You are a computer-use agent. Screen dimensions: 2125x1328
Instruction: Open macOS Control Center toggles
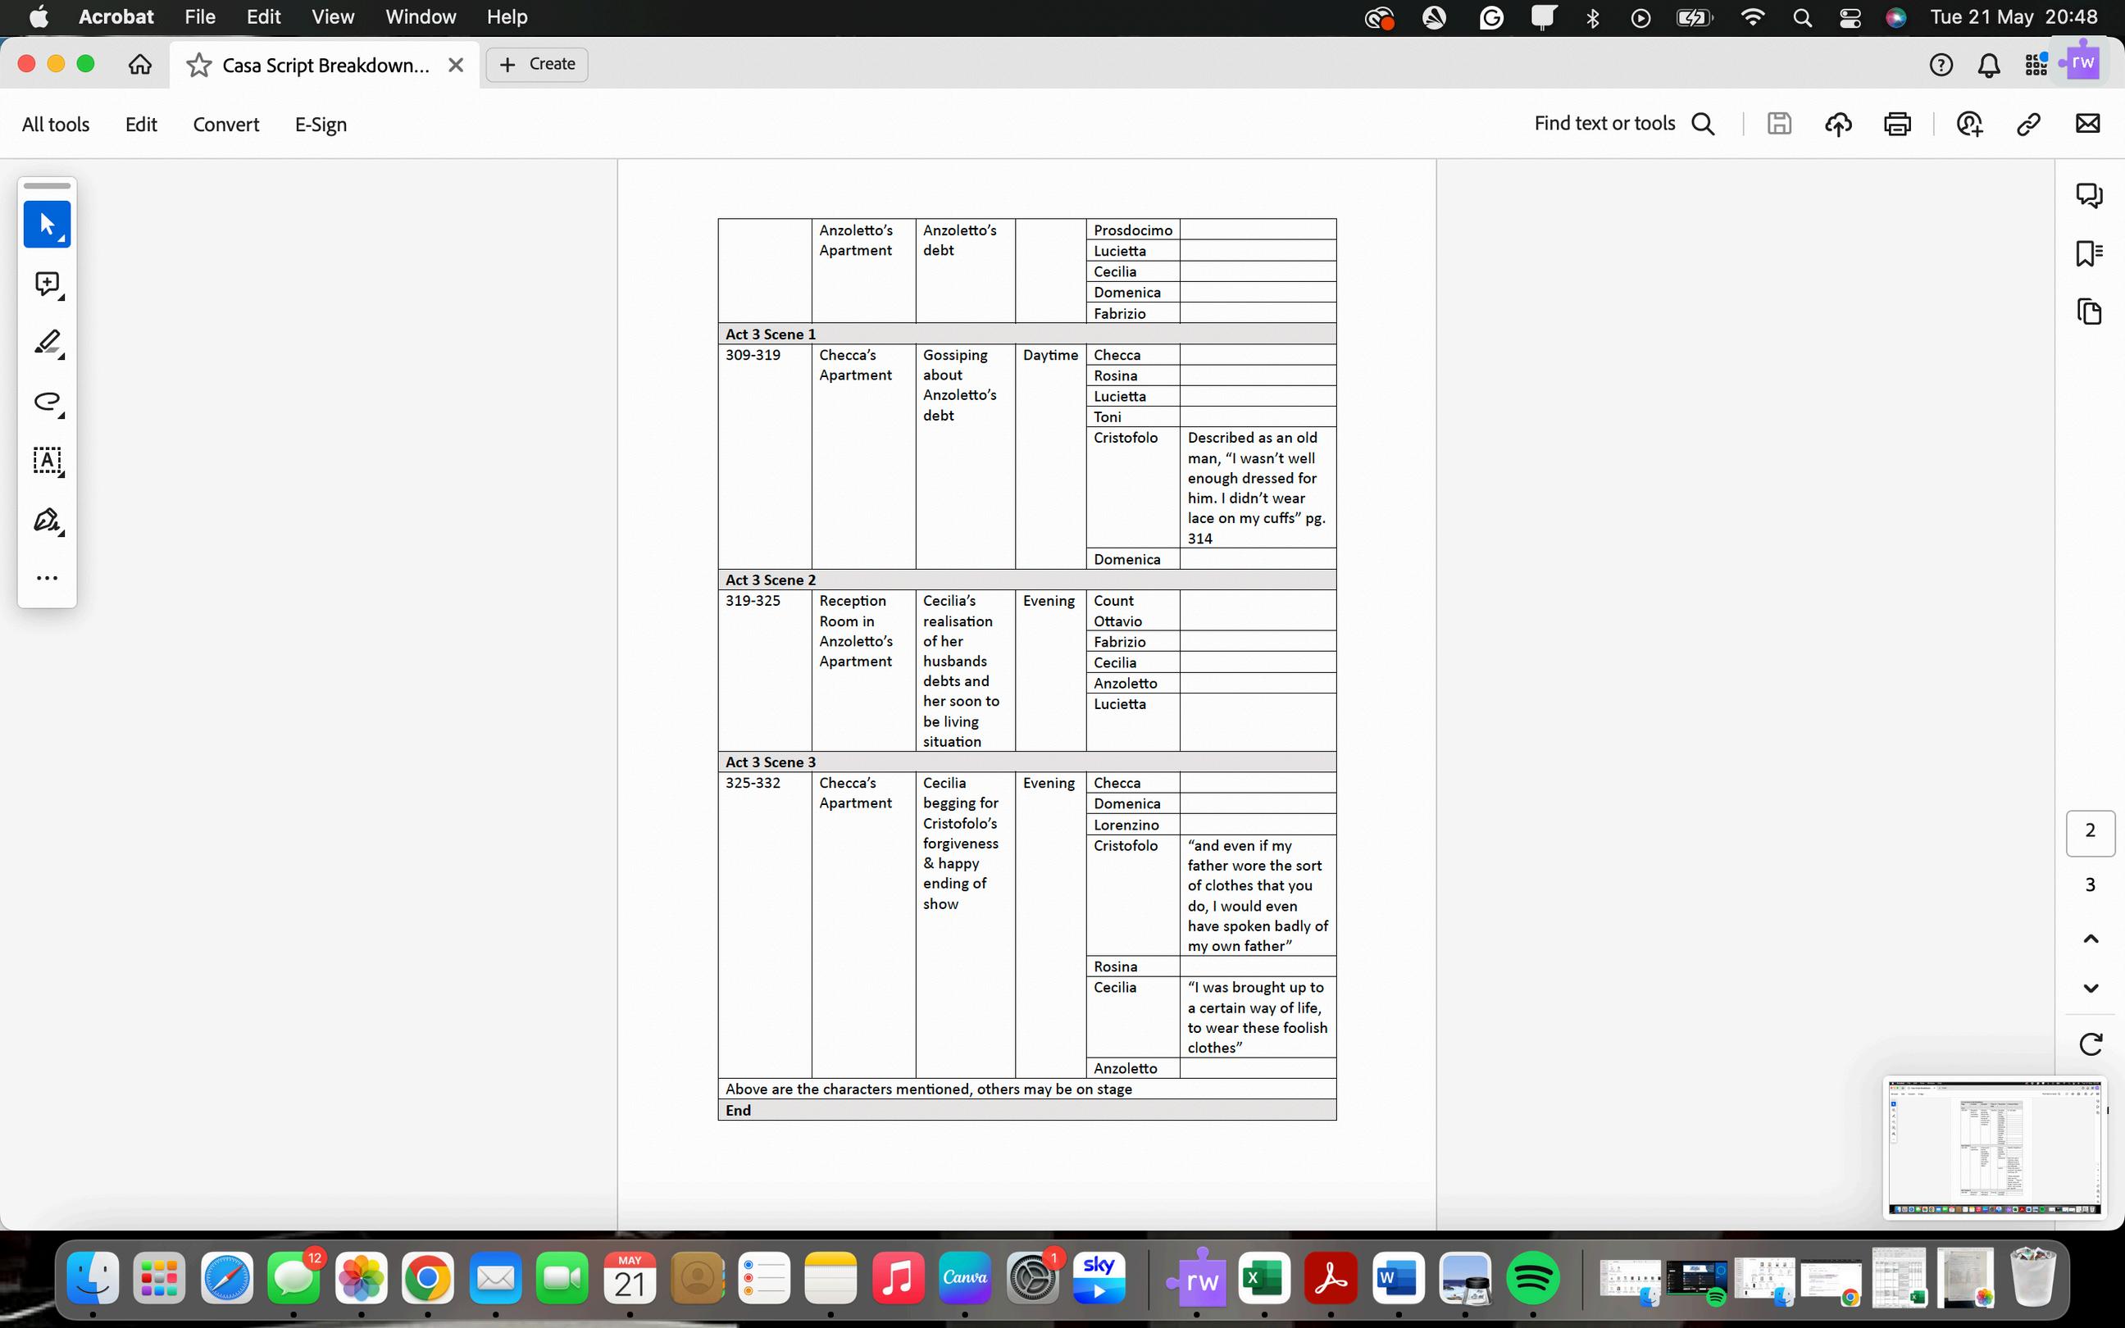(1850, 17)
